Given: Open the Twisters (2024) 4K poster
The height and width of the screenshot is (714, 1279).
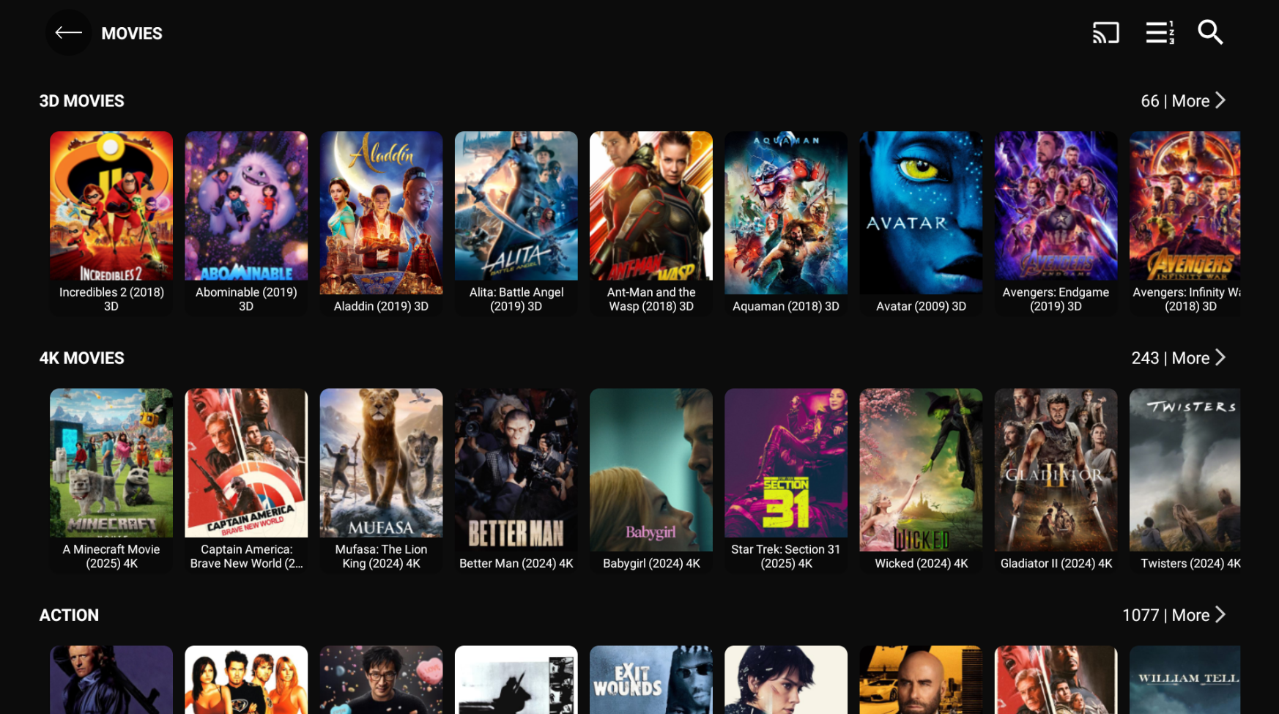Looking at the screenshot, I should point(1185,480).
